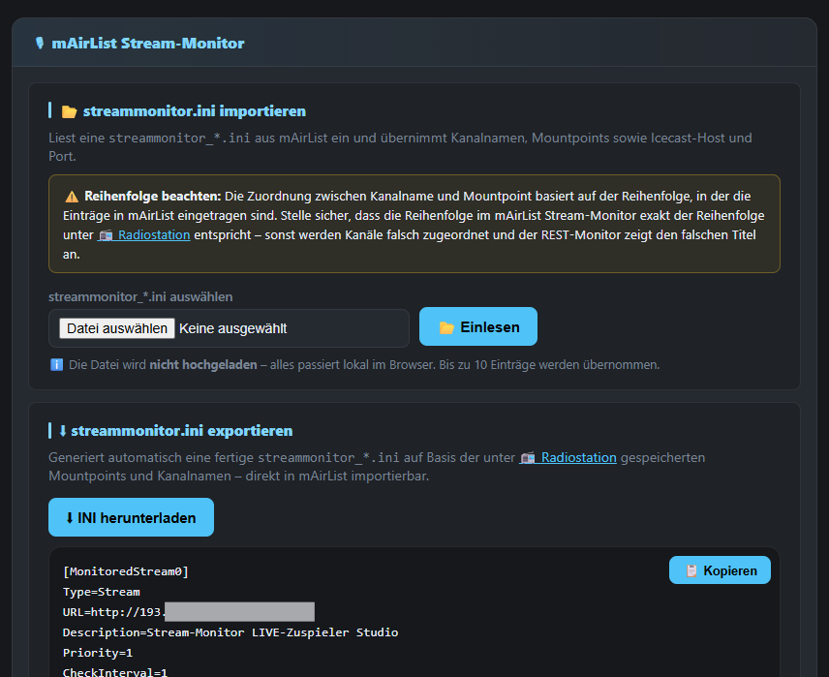829x677 pixels.
Task: Click the down arrow icon beside streammonitor.ini exportieren
Action: [62, 431]
